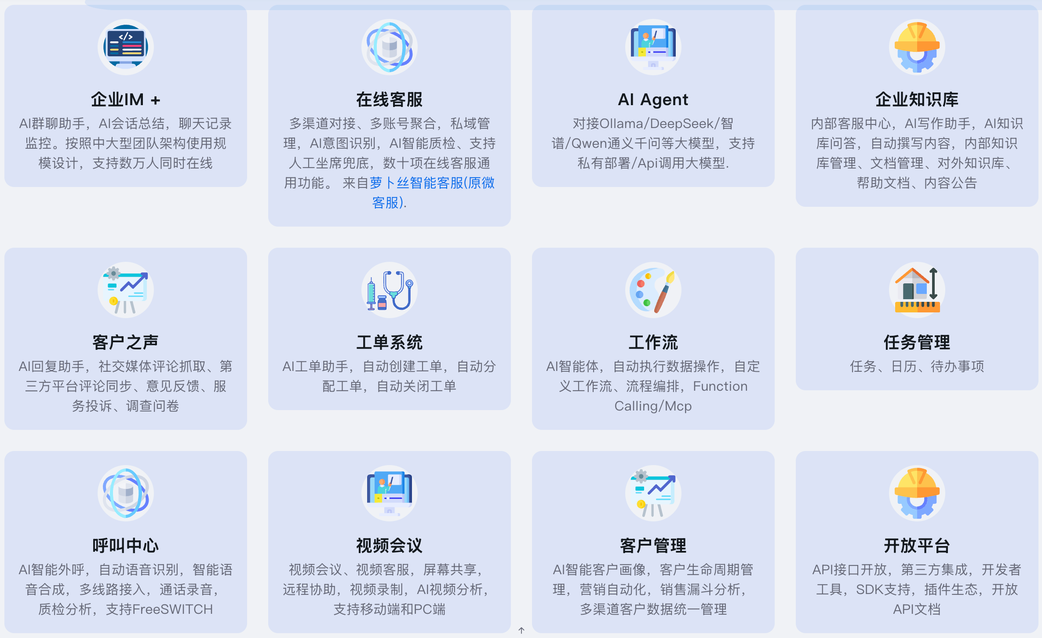
Task: Click the 工单系统 stethoscope icon
Action: click(x=389, y=290)
